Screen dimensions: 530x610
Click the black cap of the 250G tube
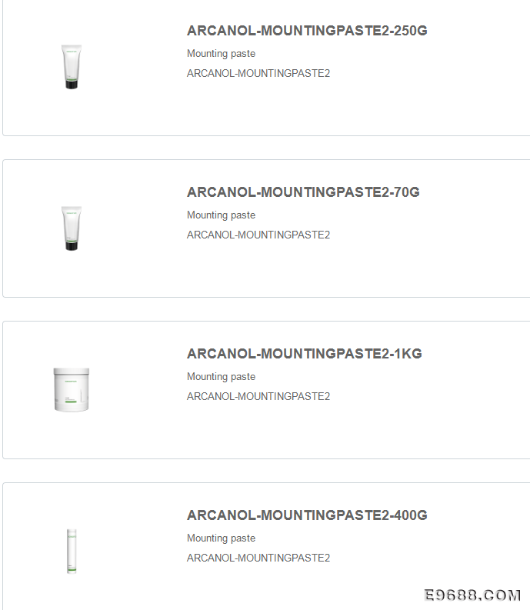click(x=72, y=85)
